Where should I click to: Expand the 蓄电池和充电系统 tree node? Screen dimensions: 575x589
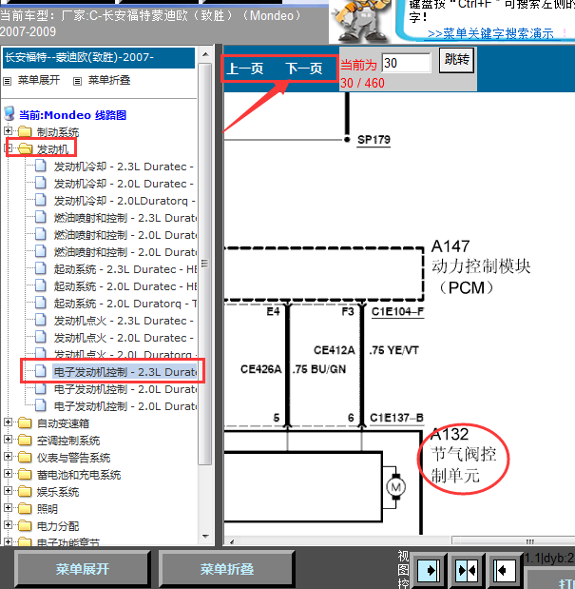[x=8, y=474]
